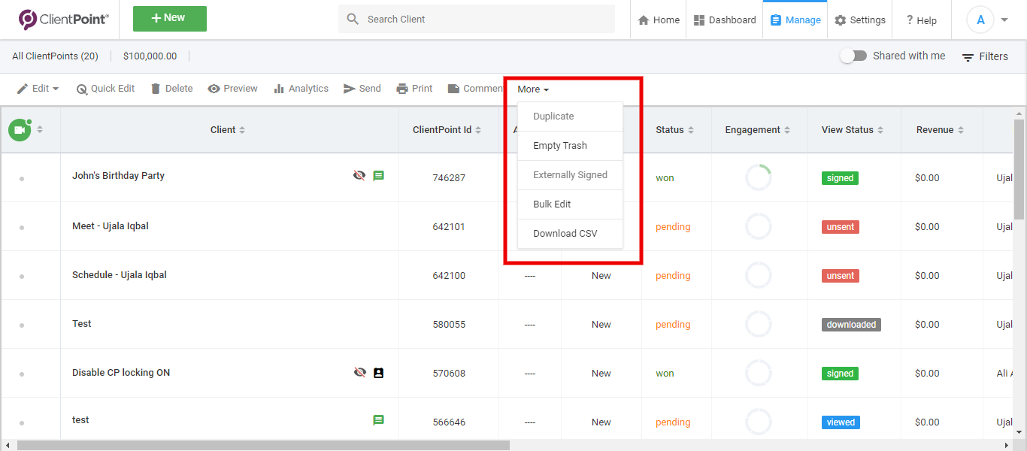This screenshot has width=1027, height=451.
Task: Open the Filters panel
Action: tap(985, 56)
